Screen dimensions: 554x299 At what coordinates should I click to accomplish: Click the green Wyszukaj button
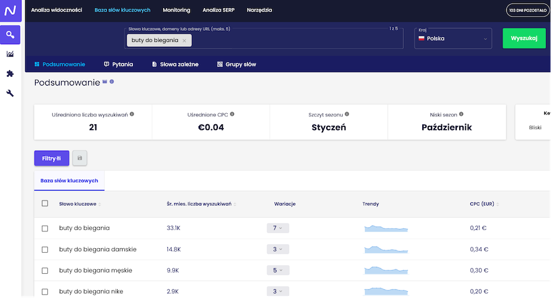coord(524,38)
